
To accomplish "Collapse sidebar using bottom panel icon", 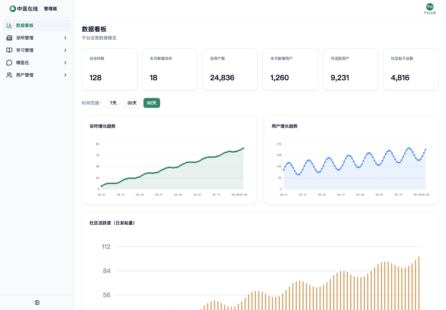I will [x=37, y=303].
